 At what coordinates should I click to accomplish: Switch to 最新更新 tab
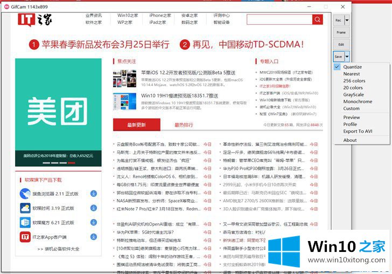tap(137, 125)
